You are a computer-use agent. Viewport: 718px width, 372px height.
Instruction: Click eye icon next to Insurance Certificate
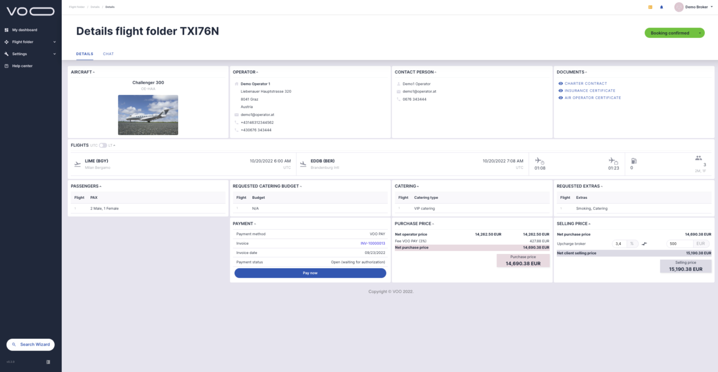560,91
